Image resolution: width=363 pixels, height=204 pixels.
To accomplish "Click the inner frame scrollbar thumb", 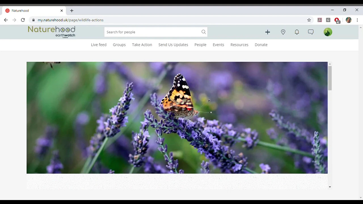I will tap(330, 78).
